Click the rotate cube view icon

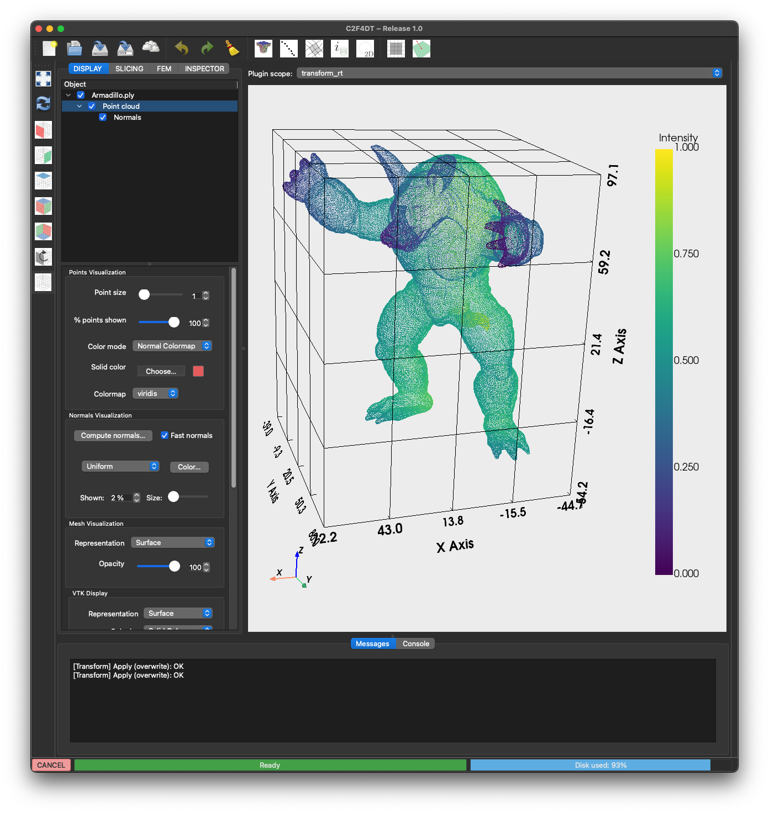pyautogui.click(x=43, y=257)
